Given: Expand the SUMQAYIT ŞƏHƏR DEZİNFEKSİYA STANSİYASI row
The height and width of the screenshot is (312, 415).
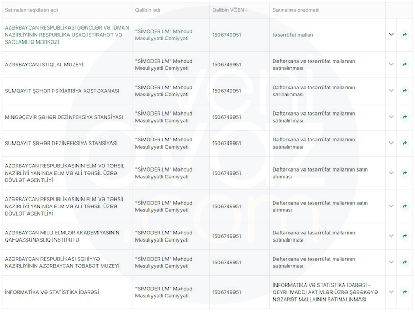Looking at the screenshot, I should 391,143.
